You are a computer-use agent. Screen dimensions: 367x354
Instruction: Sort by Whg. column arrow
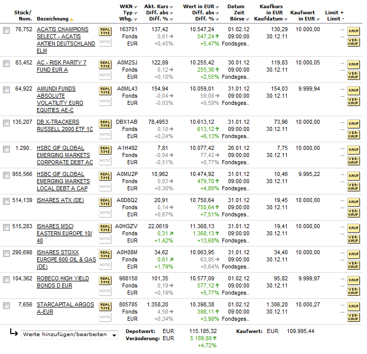[x=135, y=19]
